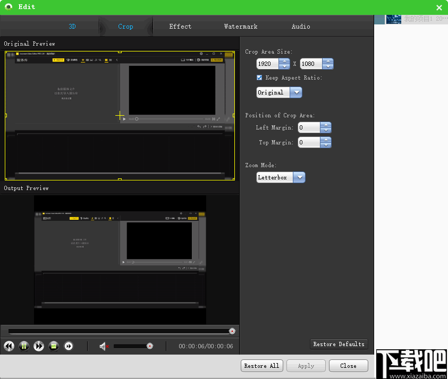Screen dimensions: 448x379
Task: Pause the video playback
Action: coord(24,346)
